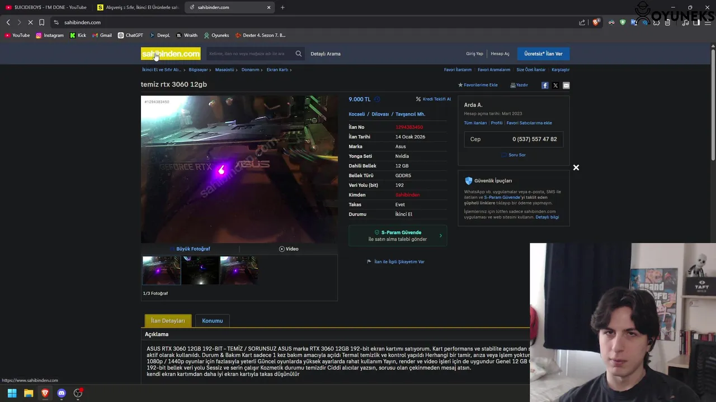The height and width of the screenshot is (402, 716).
Task: Close the sahibinden.com browser tab
Action: click(x=268, y=7)
